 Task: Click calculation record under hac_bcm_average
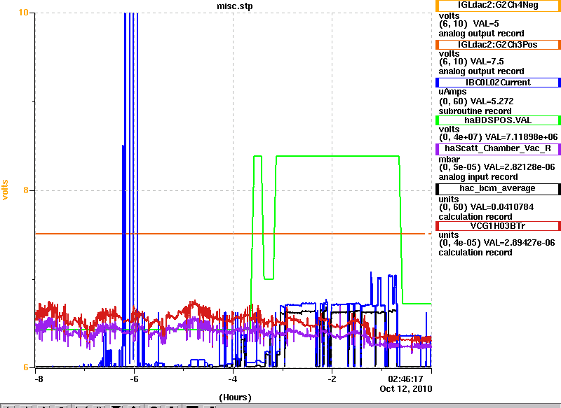click(x=475, y=217)
